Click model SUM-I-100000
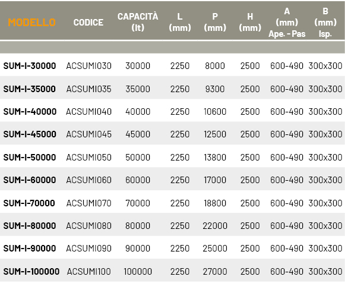345x286 pixels. 31,272
